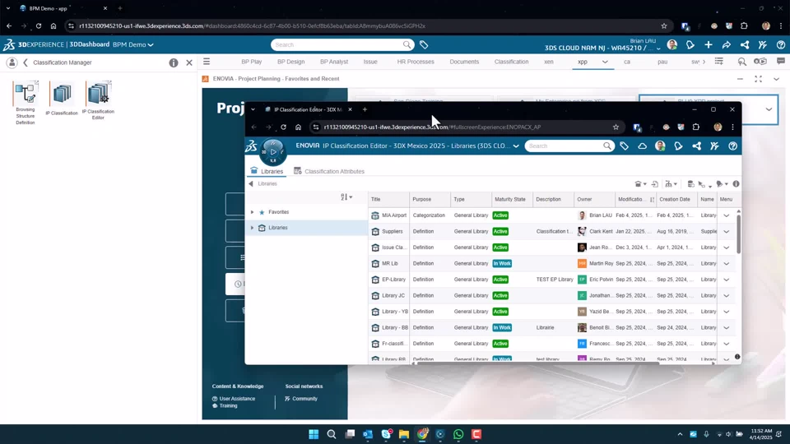Select the EP-Library row title

(393, 280)
